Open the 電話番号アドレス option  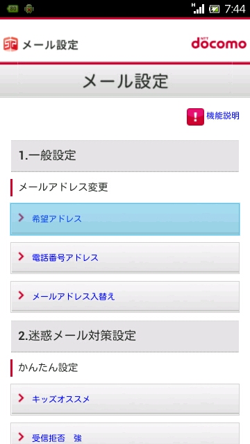125,258
